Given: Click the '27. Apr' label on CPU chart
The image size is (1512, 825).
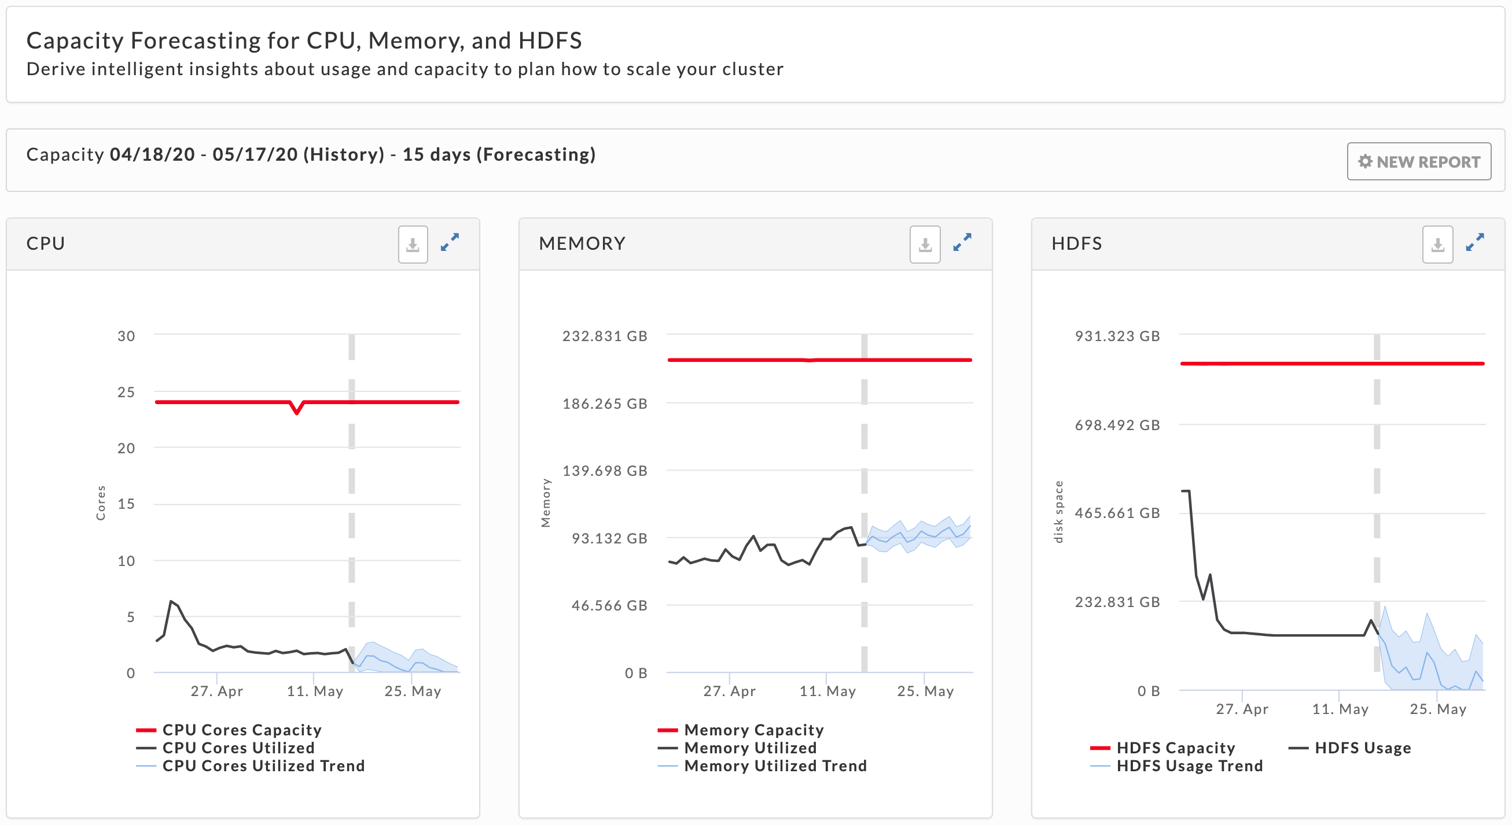Looking at the screenshot, I should click(x=216, y=691).
